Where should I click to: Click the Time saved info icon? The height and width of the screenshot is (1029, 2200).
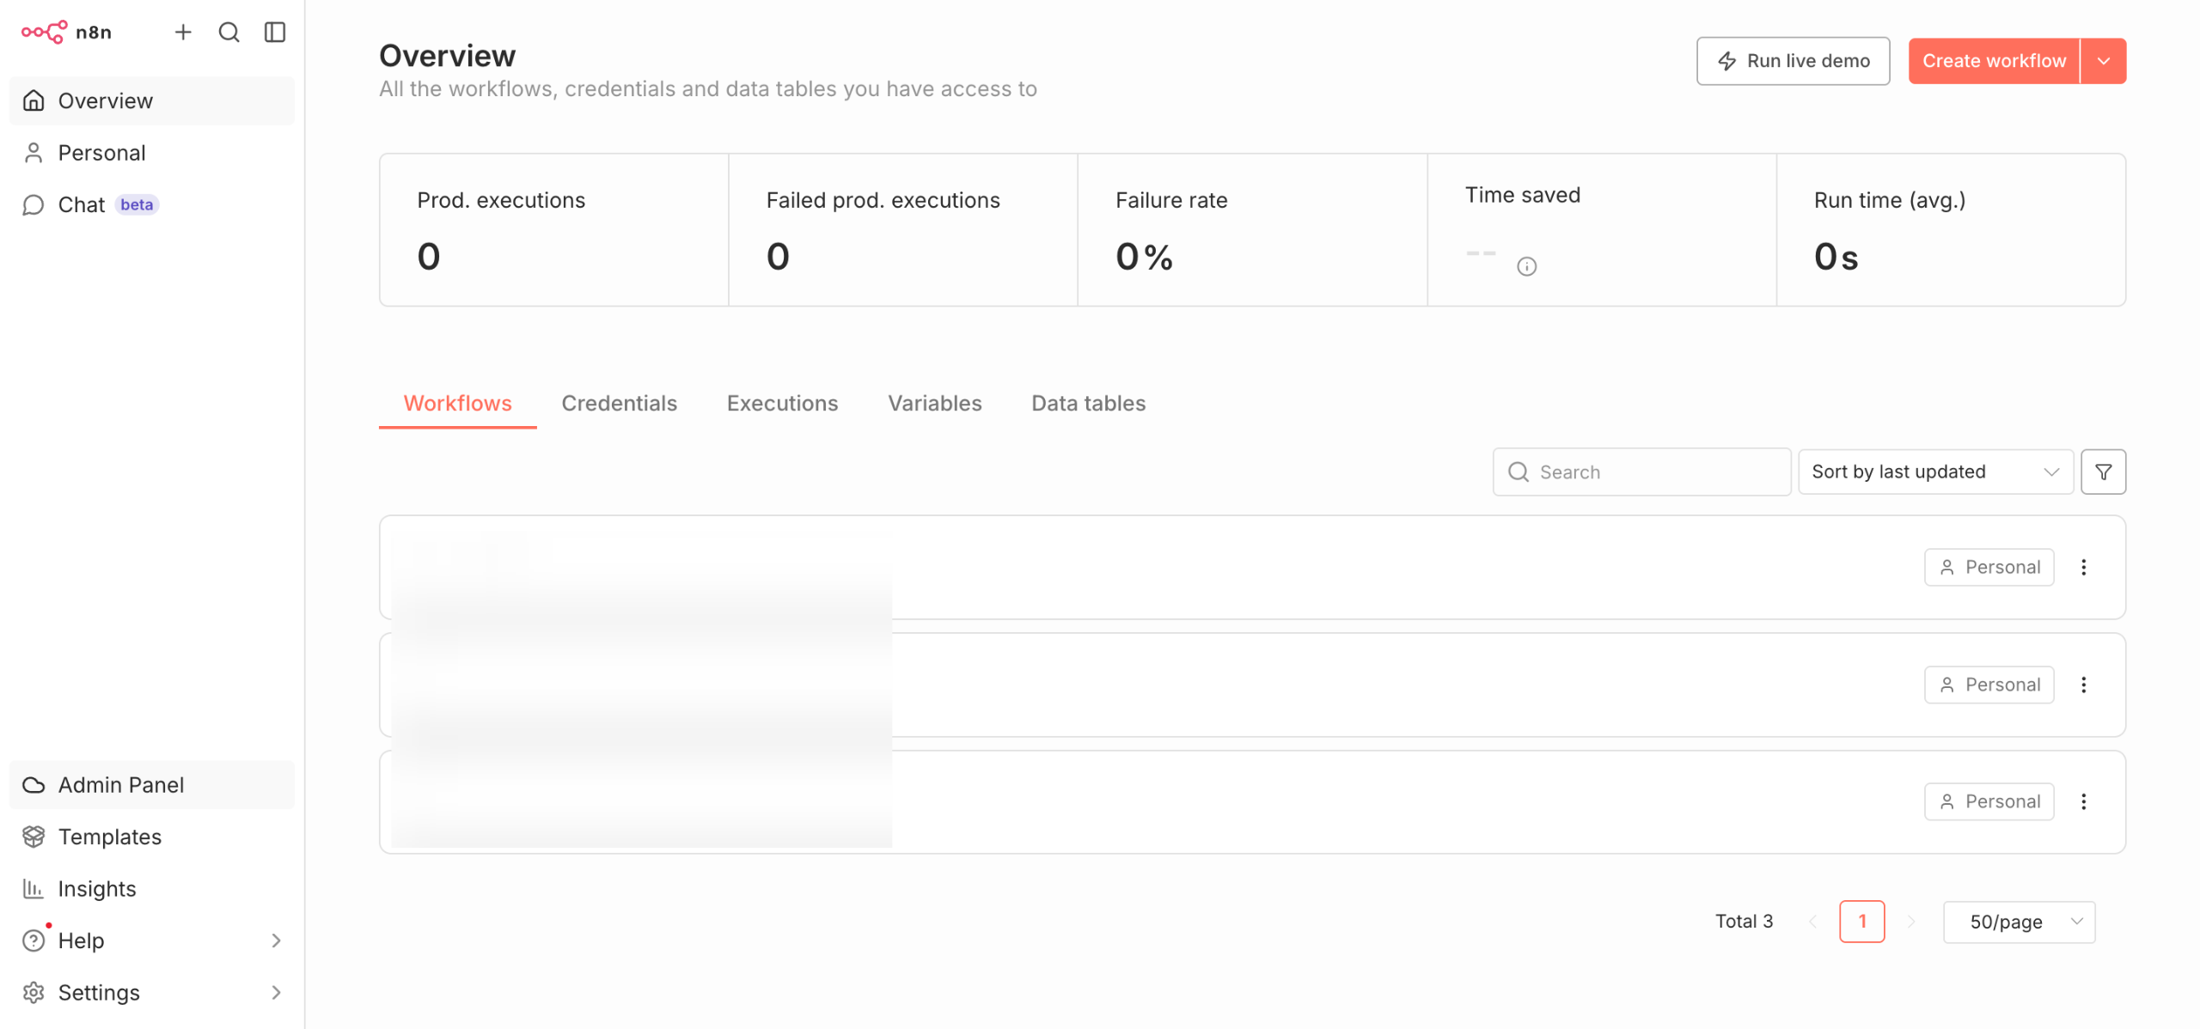click(1526, 266)
